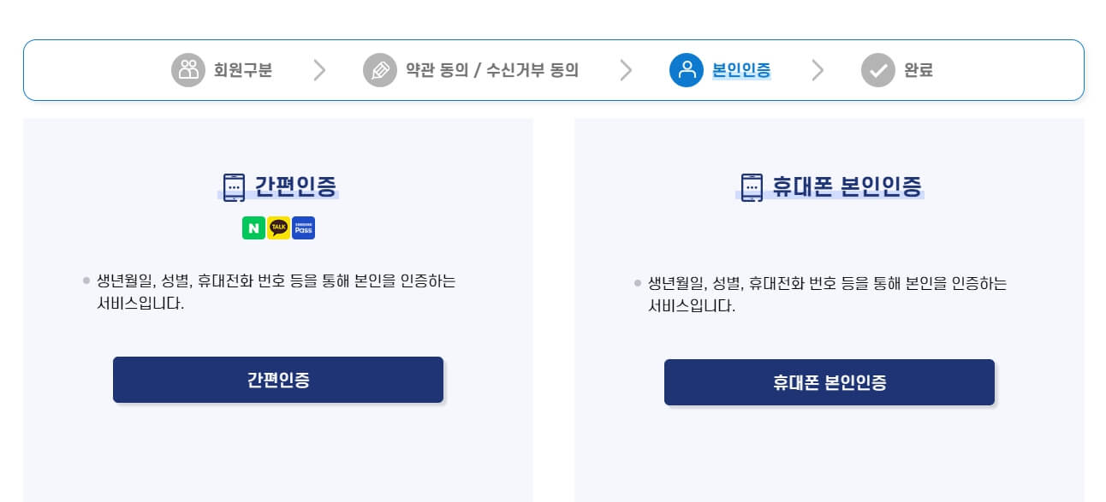
Task: Click the 완료 step checkmark icon
Action: pos(877,70)
